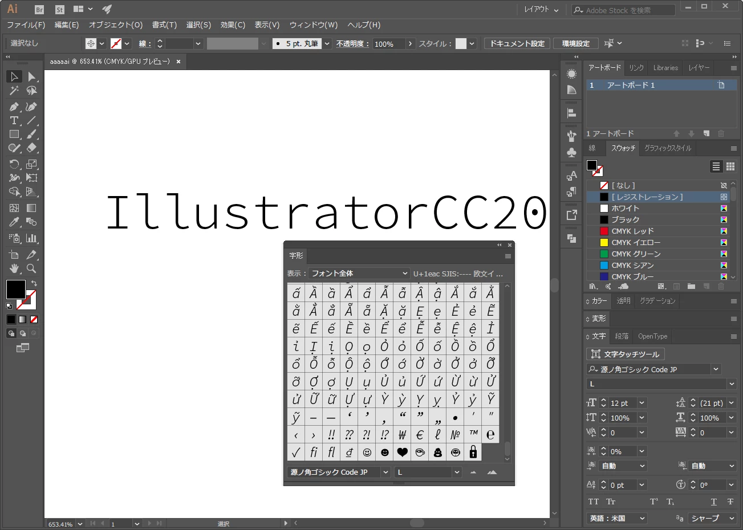Toggle Underline text button
This screenshot has width=743, height=530.
713,502
